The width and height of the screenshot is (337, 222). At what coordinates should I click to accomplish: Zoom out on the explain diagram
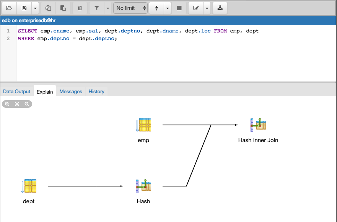27,104
